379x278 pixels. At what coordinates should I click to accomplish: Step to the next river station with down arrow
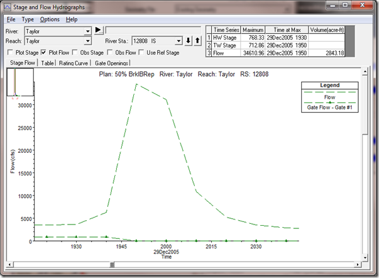[189, 41]
